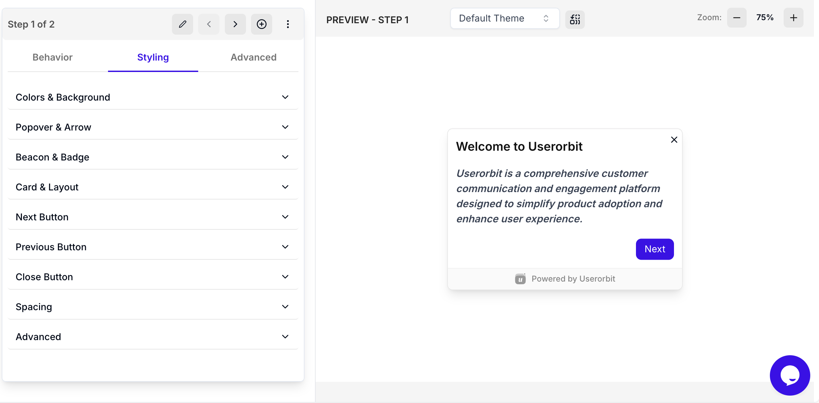The width and height of the screenshot is (819, 403).
Task: Expand the Card & Layout section
Action: click(x=153, y=187)
